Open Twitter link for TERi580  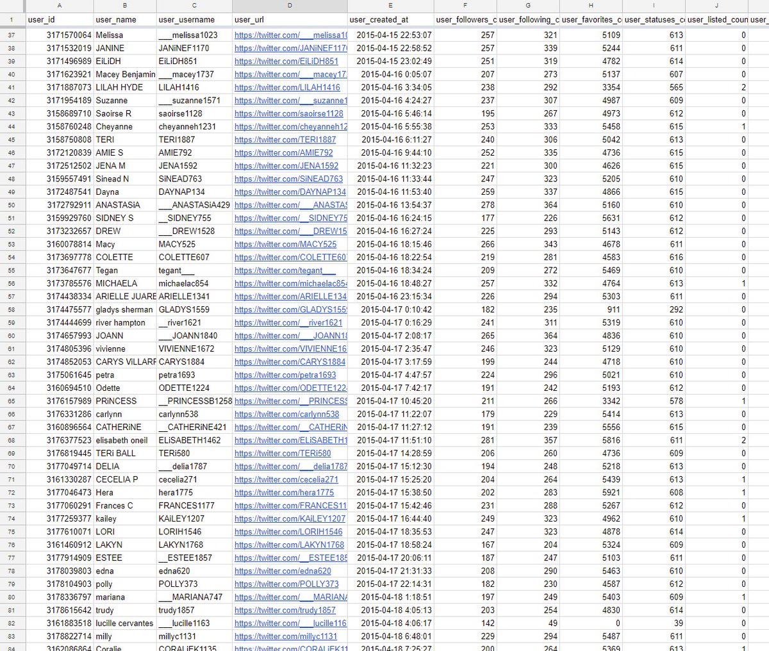(x=283, y=453)
